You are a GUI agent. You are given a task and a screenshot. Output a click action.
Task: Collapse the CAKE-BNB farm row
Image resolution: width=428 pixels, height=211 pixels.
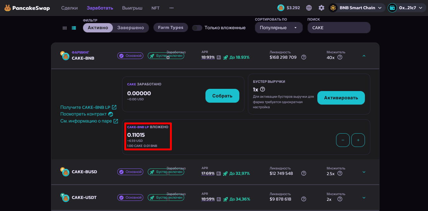click(364, 56)
